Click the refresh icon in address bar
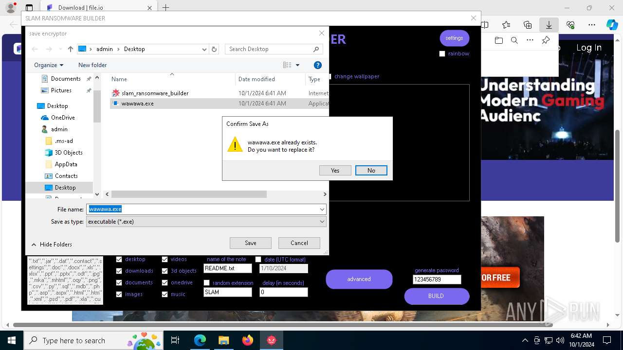Image resolution: width=623 pixels, height=350 pixels. [x=214, y=49]
